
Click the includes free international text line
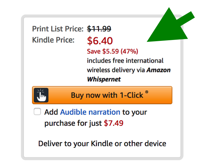pyautogui.click(x=125, y=61)
